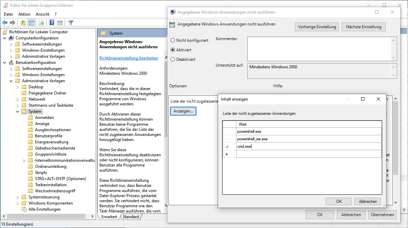Switch to the Standard tab
408x228 pixels.
point(131,217)
